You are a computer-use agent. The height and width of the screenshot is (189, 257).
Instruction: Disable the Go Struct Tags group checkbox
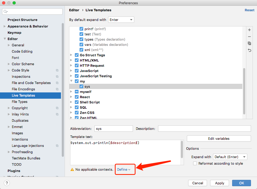(x=76, y=55)
